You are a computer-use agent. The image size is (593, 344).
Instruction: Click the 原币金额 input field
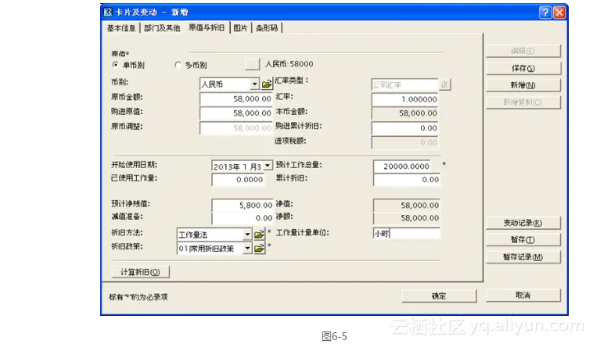point(236,99)
